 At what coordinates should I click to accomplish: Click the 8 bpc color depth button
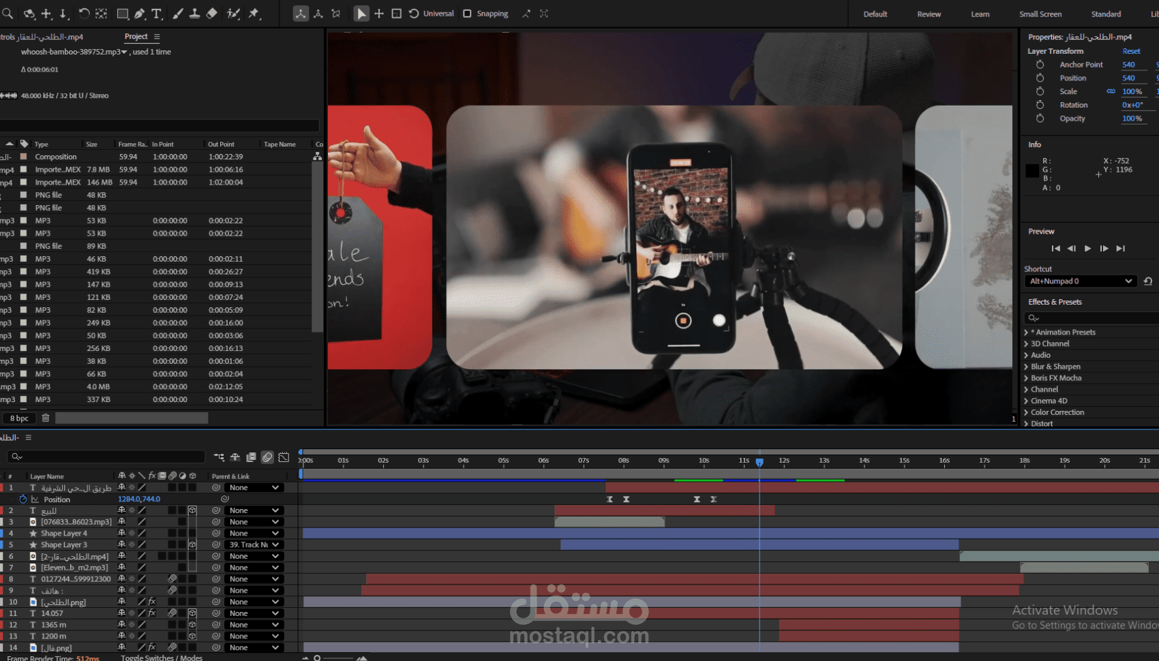(19, 418)
